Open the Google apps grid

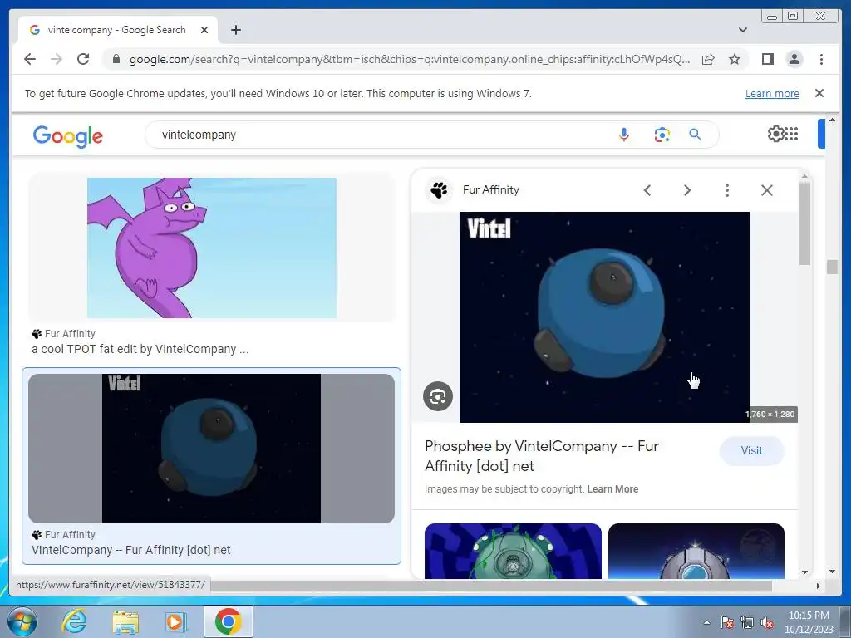[791, 134]
